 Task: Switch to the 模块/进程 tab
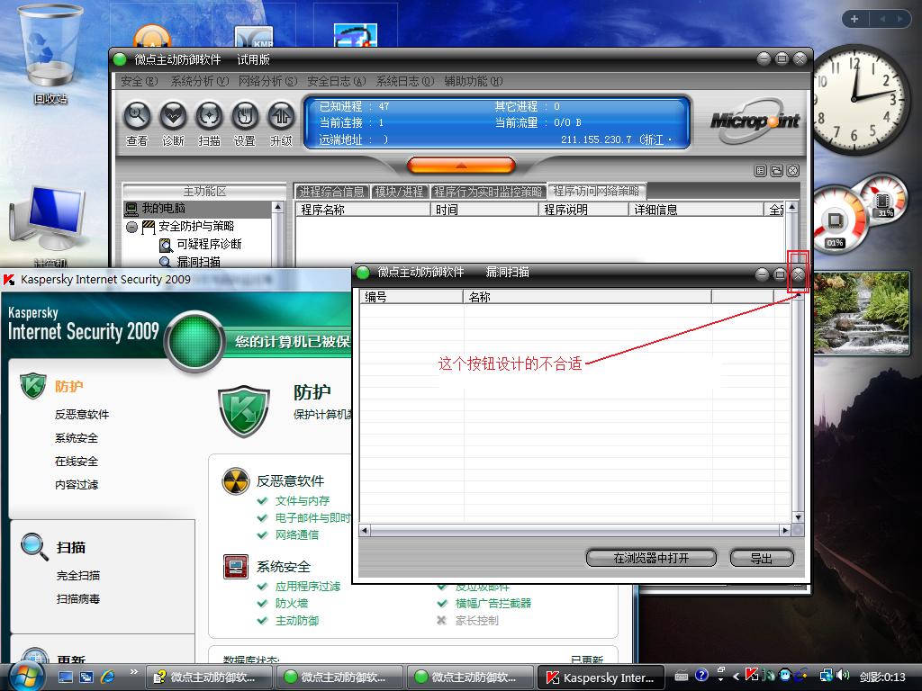[x=399, y=191]
